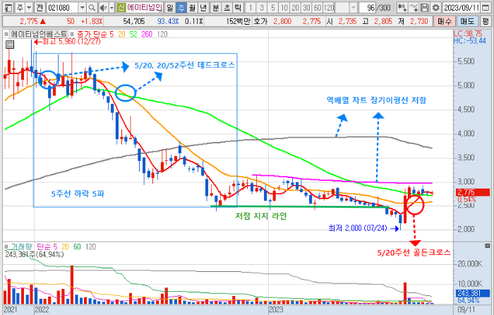Click the green 신 badge icon

[x=121, y=7]
